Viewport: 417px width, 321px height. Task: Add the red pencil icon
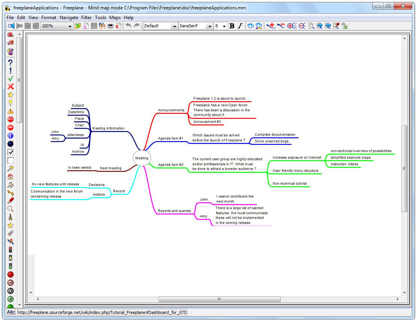[11, 201]
